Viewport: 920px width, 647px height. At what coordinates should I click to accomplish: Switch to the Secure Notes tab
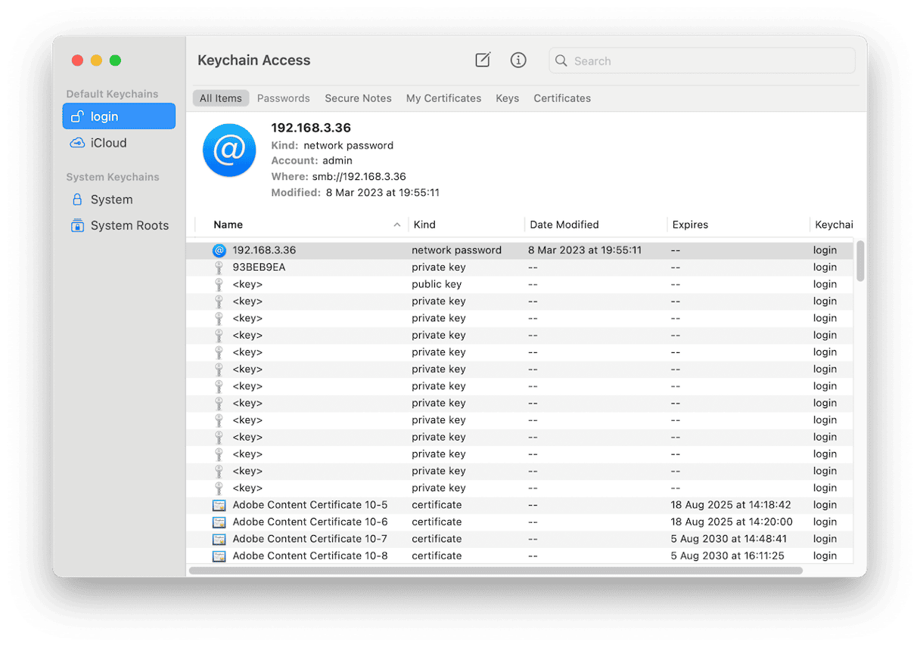click(358, 98)
